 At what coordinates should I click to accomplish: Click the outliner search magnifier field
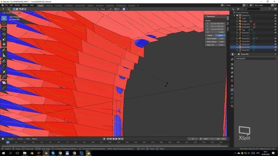pos(253,9)
